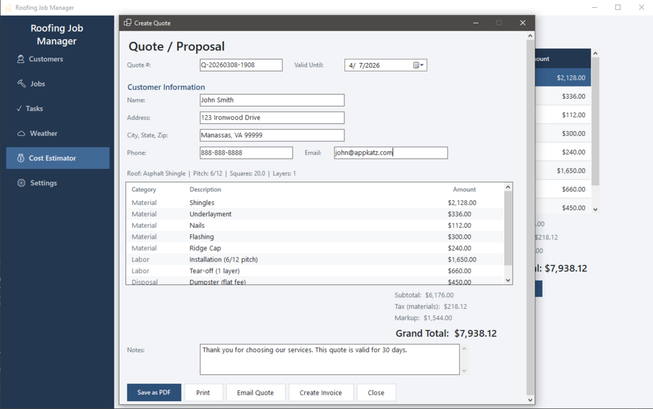
Task: Click the Email Quote button
Action: click(256, 392)
